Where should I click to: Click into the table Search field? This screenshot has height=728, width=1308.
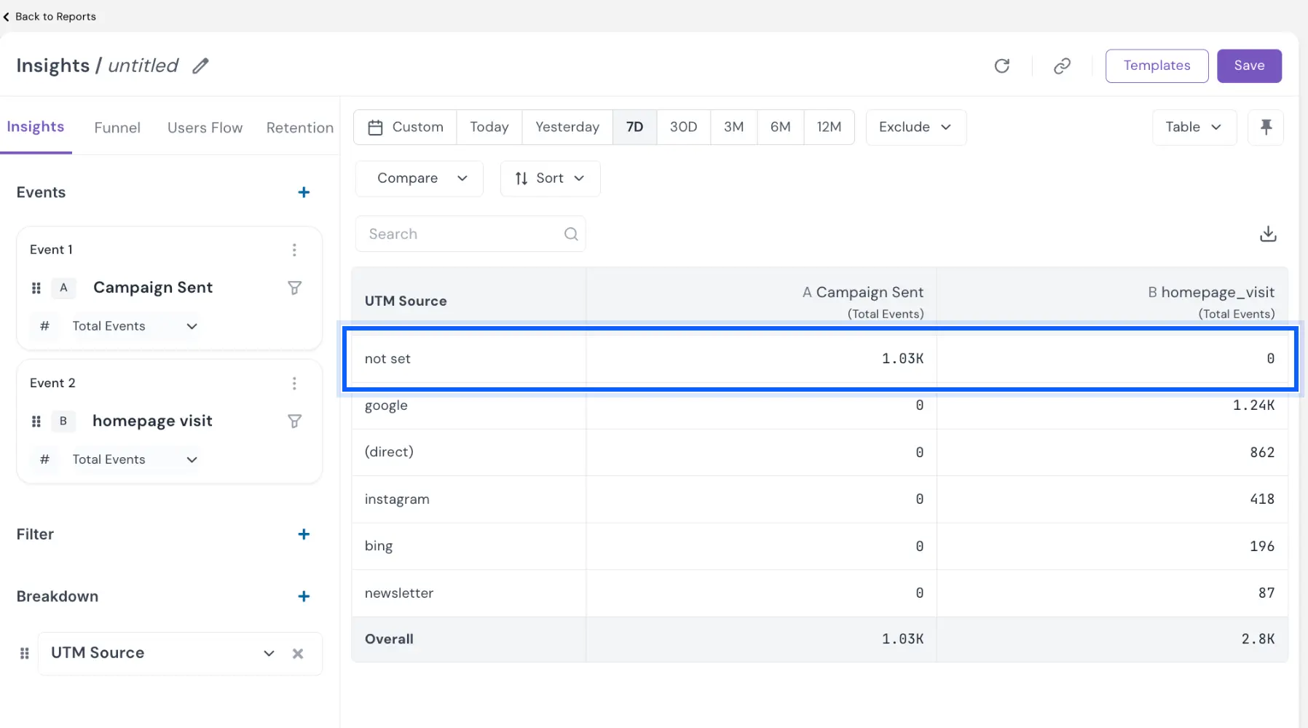470,234
